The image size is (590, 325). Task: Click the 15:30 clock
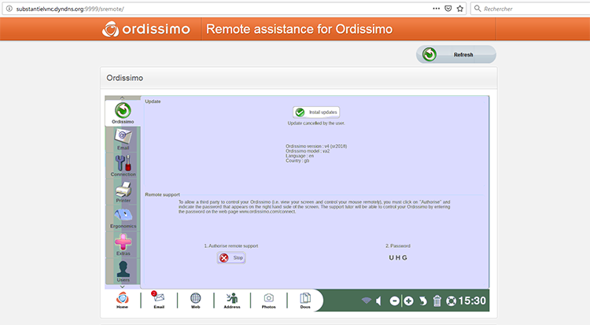pyautogui.click(x=472, y=301)
